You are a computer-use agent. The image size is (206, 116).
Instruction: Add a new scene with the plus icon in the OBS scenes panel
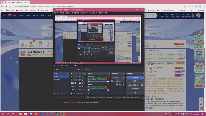[55, 94]
